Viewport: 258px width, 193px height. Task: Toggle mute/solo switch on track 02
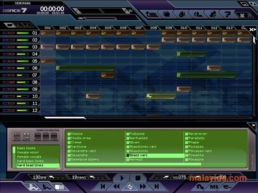tap(9, 40)
